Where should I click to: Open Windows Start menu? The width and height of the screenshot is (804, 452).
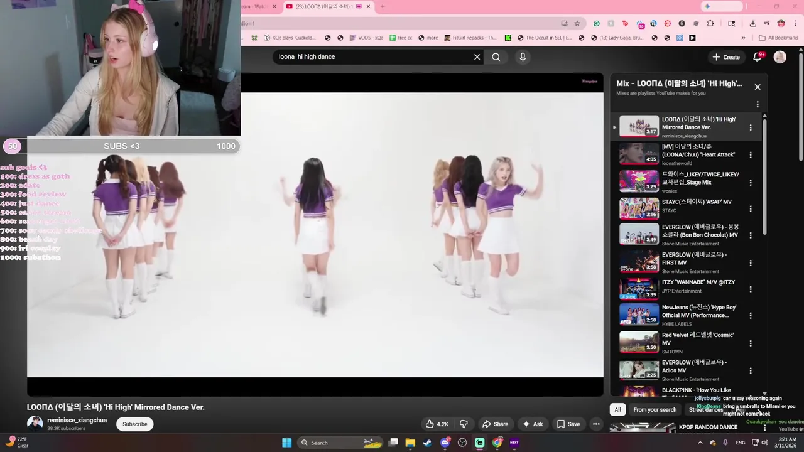tap(286, 443)
